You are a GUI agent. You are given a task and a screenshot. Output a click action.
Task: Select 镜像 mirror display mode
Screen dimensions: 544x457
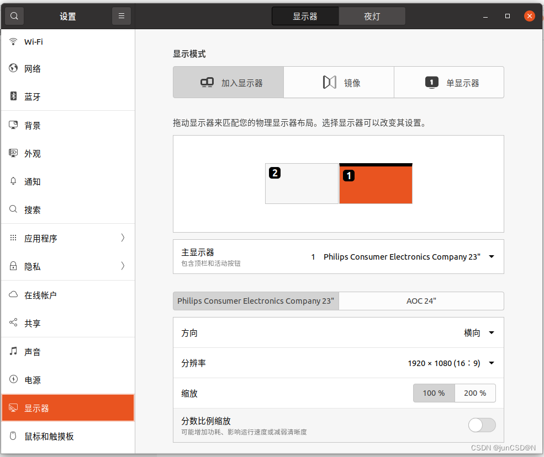coord(339,82)
